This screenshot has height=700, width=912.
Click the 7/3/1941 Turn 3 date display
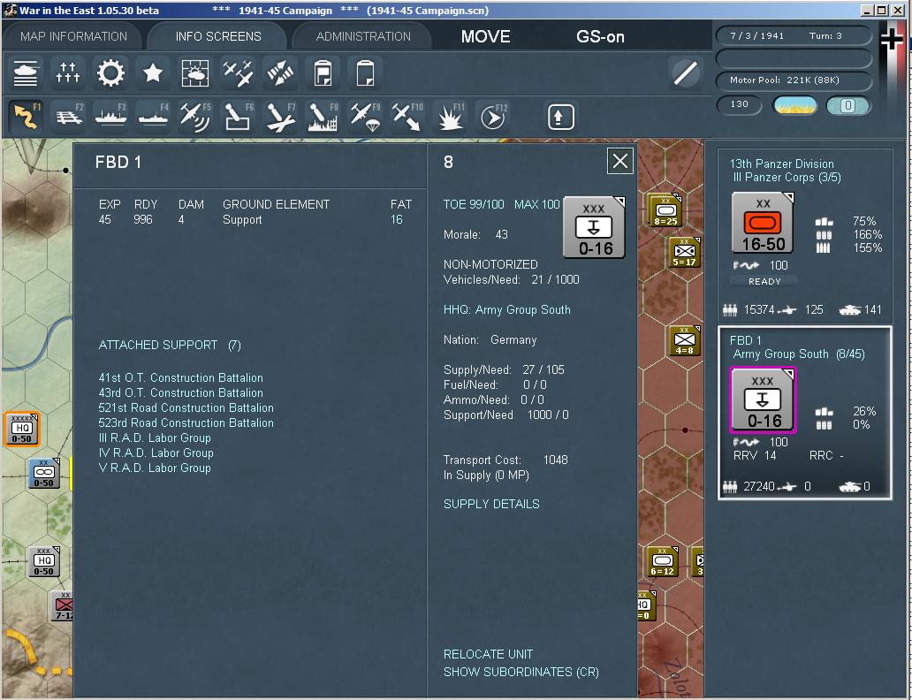(794, 35)
